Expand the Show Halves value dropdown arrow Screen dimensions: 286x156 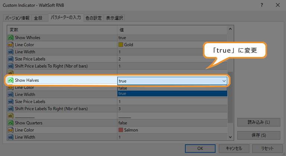(224, 81)
